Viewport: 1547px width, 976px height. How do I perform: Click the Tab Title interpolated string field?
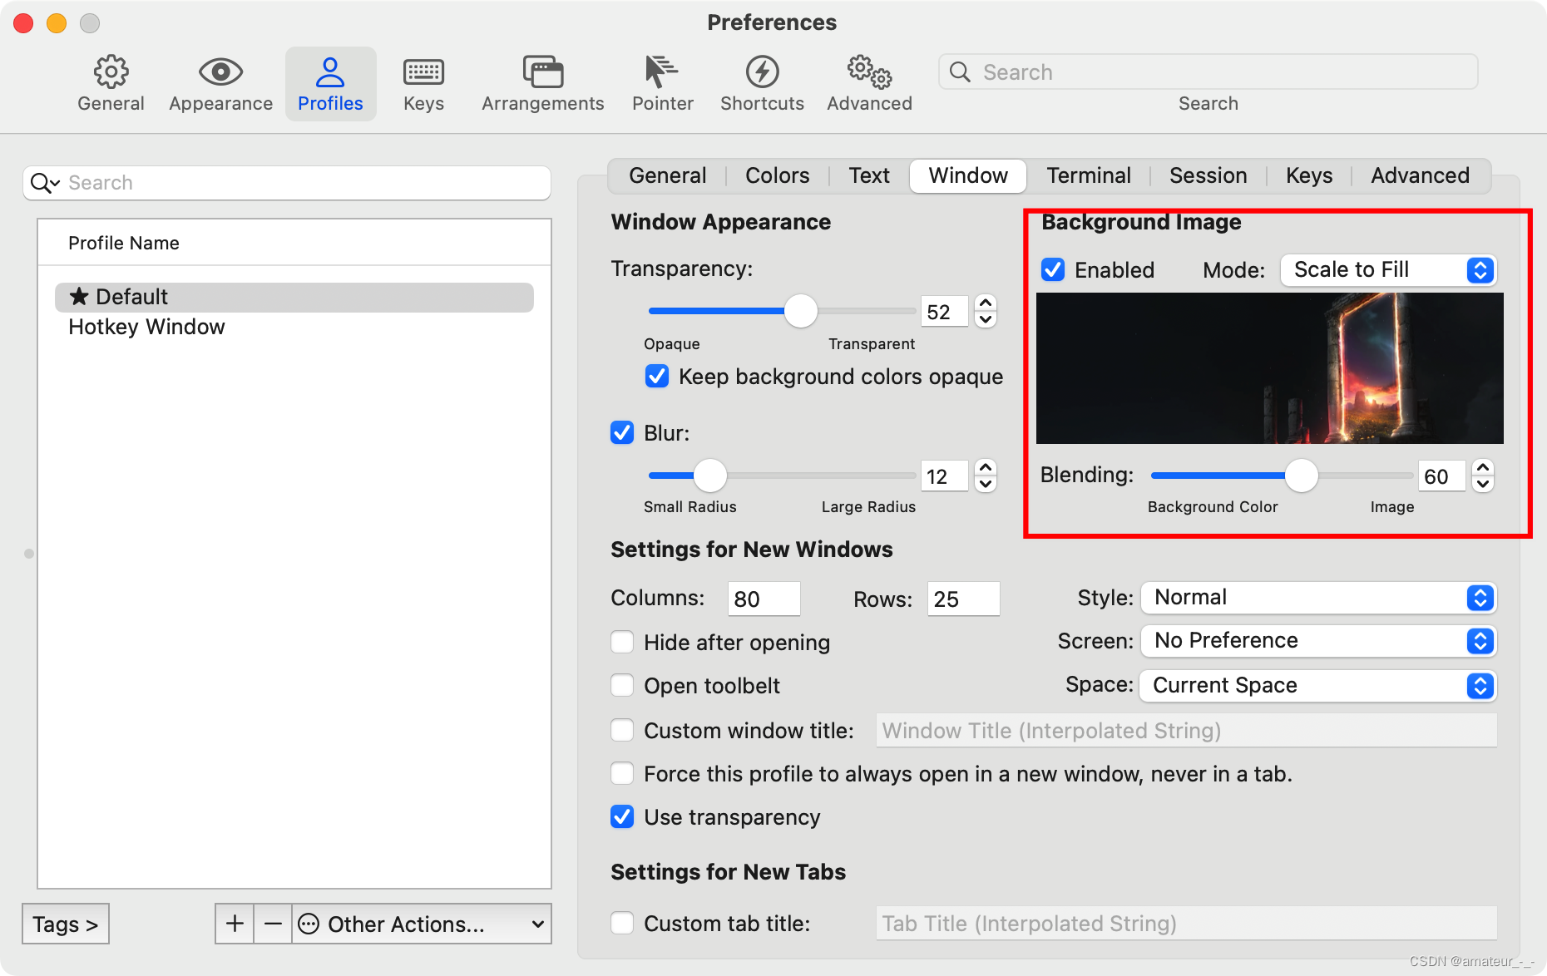[1186, 924]
